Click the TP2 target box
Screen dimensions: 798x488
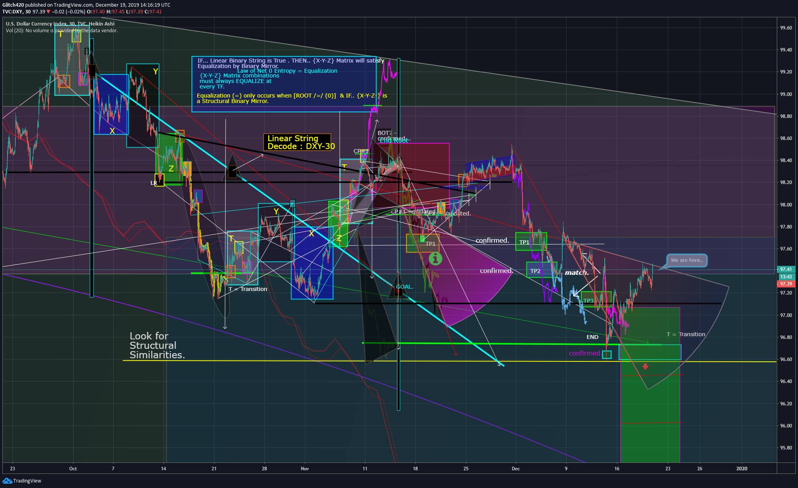point(541,270)
